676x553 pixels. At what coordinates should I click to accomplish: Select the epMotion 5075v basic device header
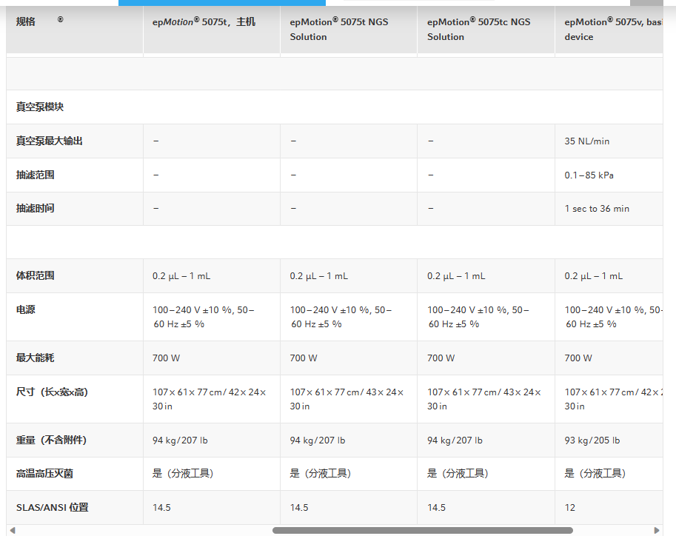point(613,30)
